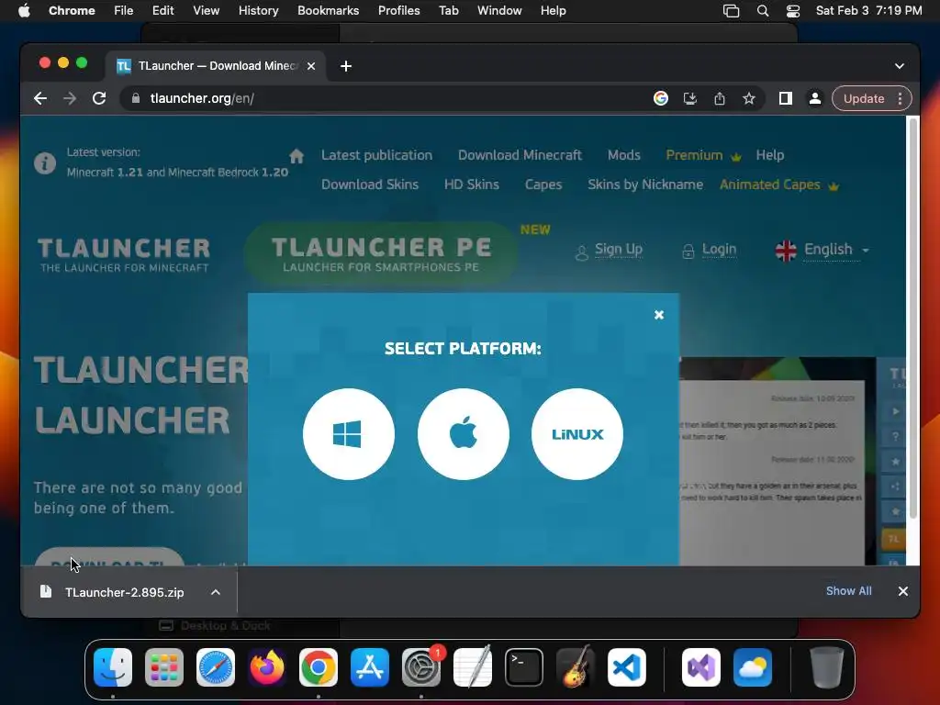Screen dimensions: 940x705
Task: Open Visual Studio Code from Dock
Action: (x=627, y=667)
